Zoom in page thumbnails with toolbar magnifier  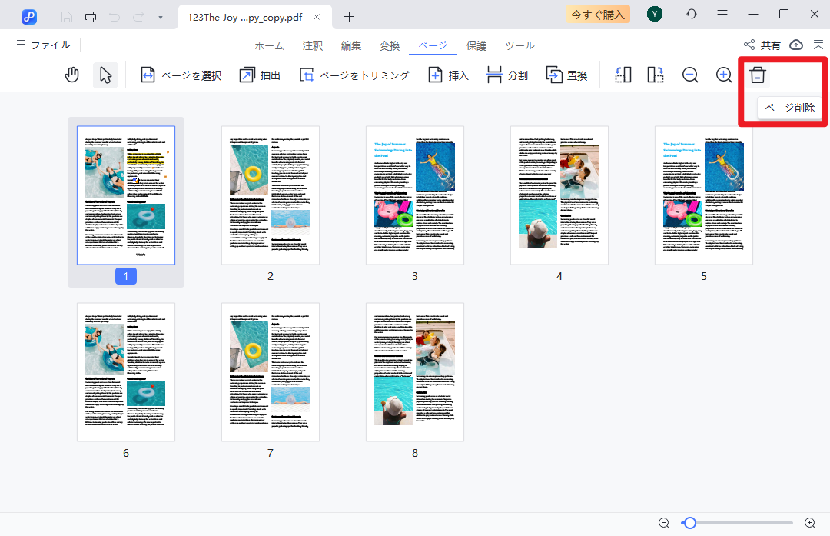[x=724, y=75]
